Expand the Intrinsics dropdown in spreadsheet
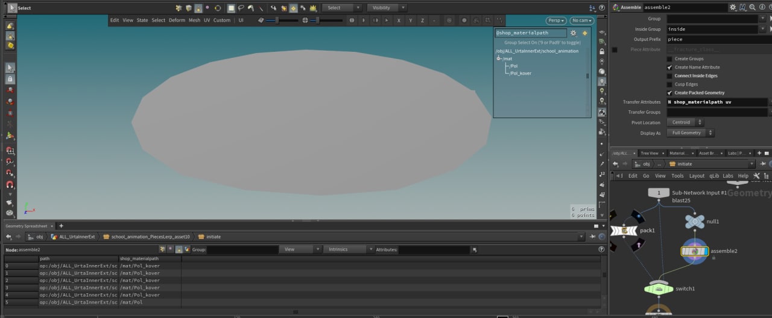The image size is (772, 318). click(347, 249)
